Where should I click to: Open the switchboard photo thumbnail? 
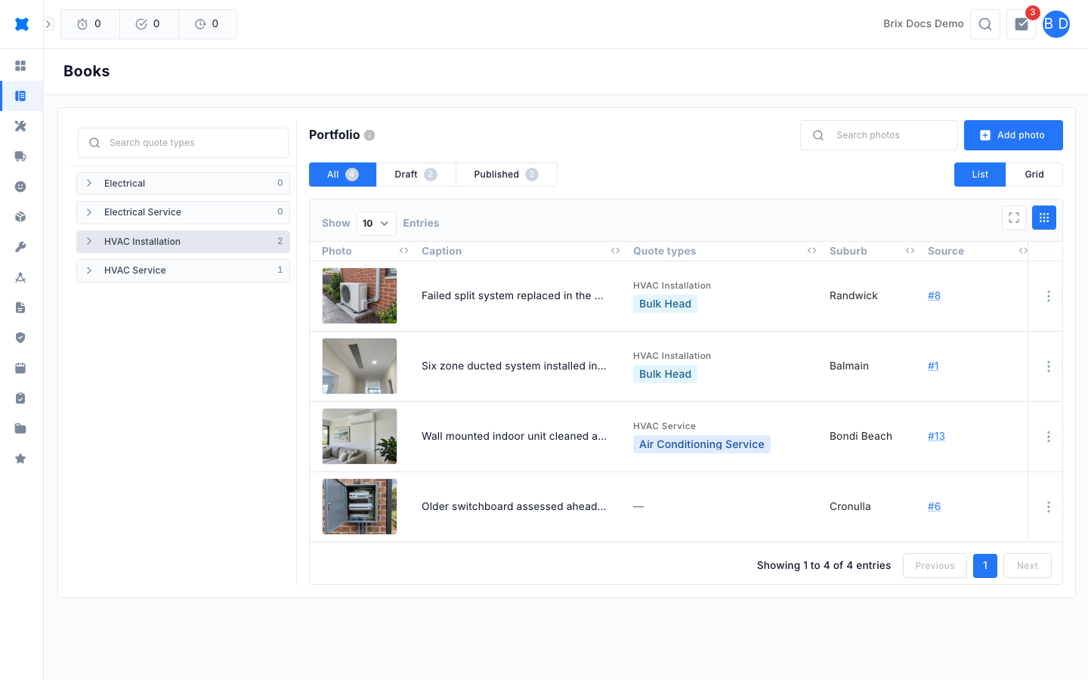click(360, 507)
